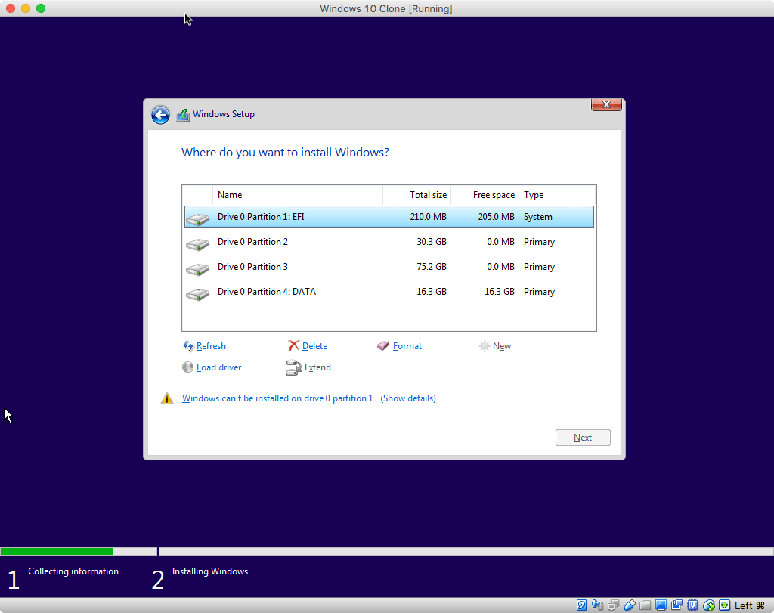The image size is (774, 613).
Task: Open VirtualBox CPU virtualization indicator
Action: click(x=693, y=605)
